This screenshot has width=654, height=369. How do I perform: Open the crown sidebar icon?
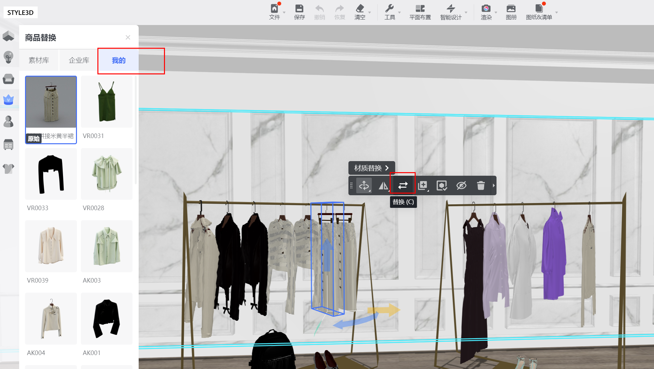(8, 100)
